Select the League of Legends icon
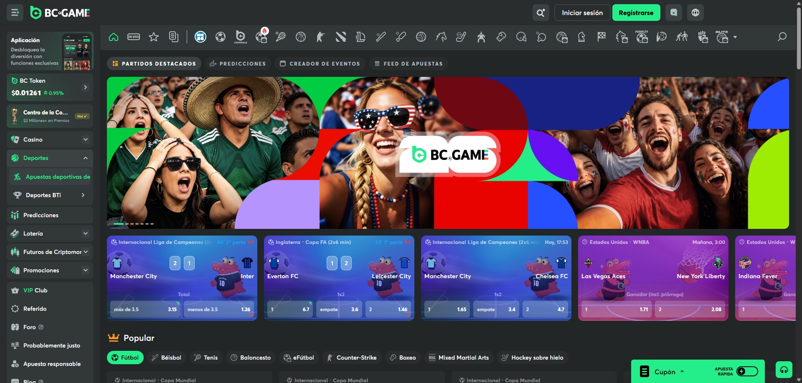This screenshot has width=802, height=383. coord(360,37)
